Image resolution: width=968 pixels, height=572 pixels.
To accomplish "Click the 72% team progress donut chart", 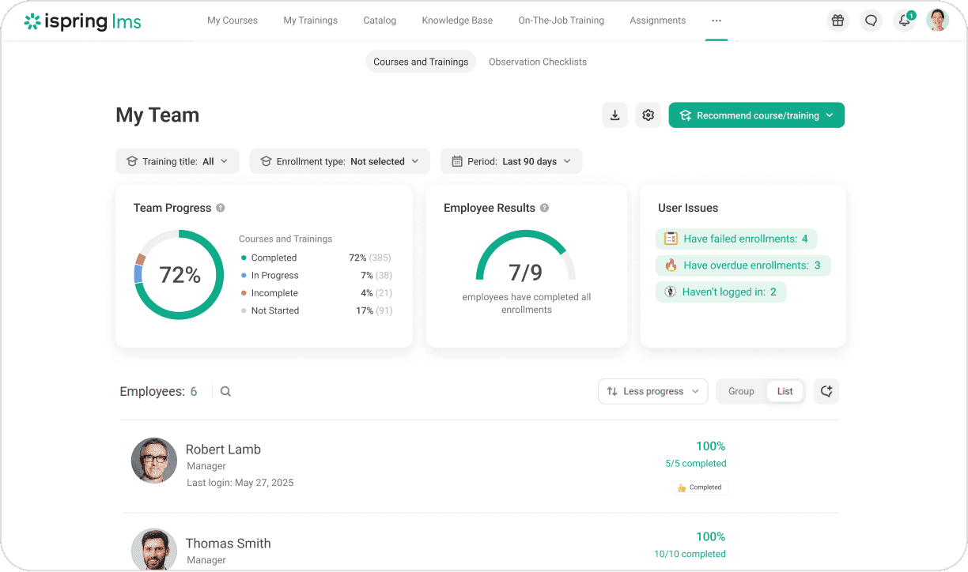I will 180,275.
